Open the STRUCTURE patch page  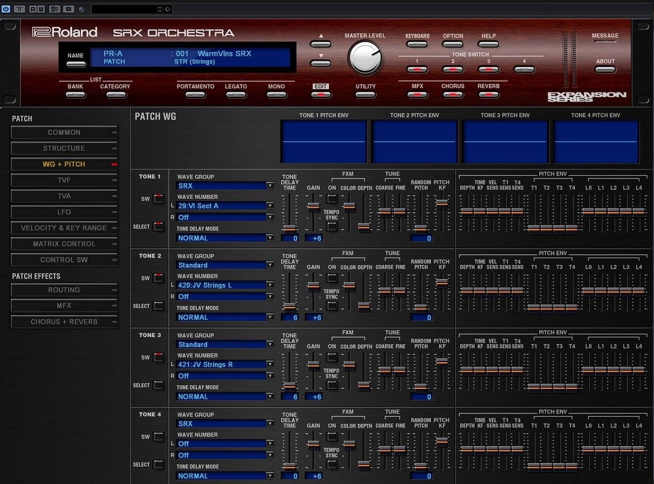pyautogui.click(x=64, y=149)
